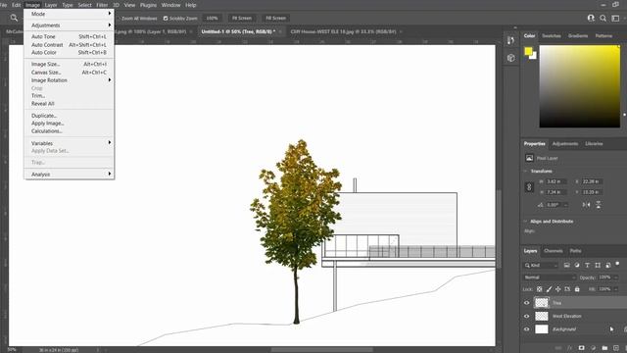Hide the Background layer eye icon

click(527, 329)
